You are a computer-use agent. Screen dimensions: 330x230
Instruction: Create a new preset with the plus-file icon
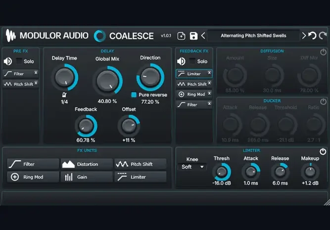click(x=181, y=36)
